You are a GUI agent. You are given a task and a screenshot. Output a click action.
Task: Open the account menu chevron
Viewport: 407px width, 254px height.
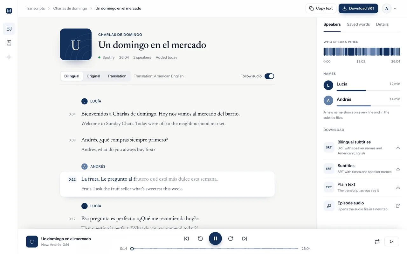(x=395, y=9)
